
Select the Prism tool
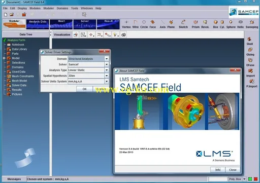coord(196,24)
